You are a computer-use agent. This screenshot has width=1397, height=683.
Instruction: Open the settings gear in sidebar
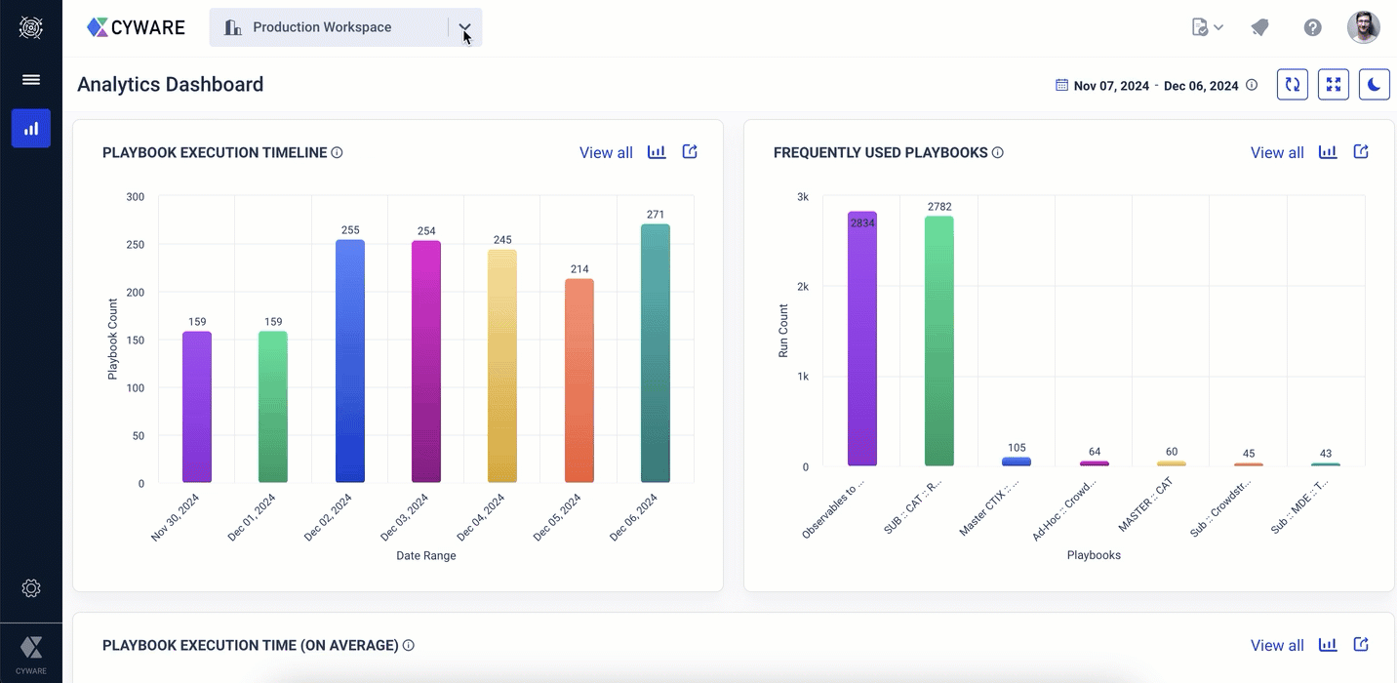[x=31, y=588]
